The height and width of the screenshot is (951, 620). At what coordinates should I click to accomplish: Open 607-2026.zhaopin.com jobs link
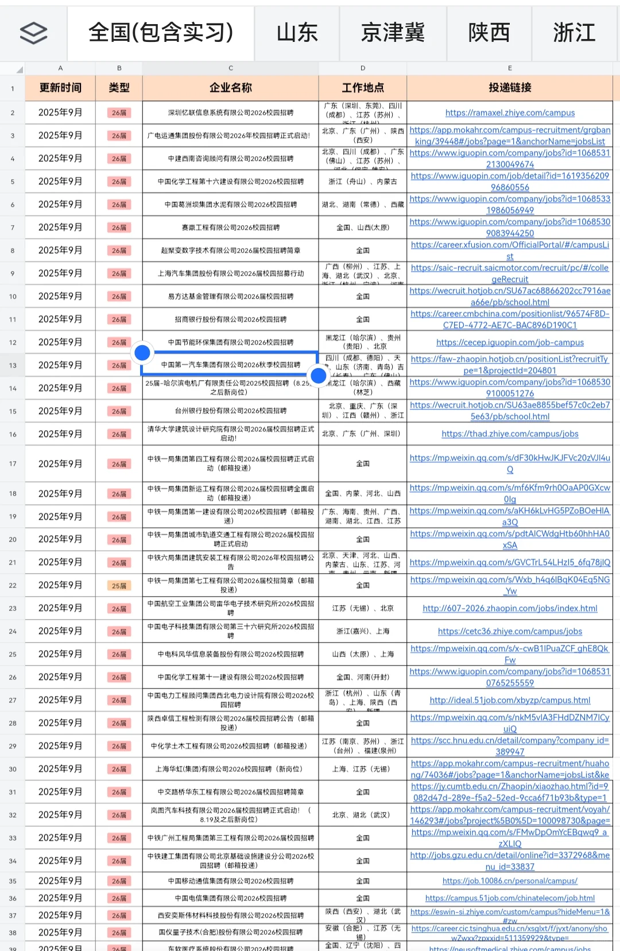(x=510, y=608)
